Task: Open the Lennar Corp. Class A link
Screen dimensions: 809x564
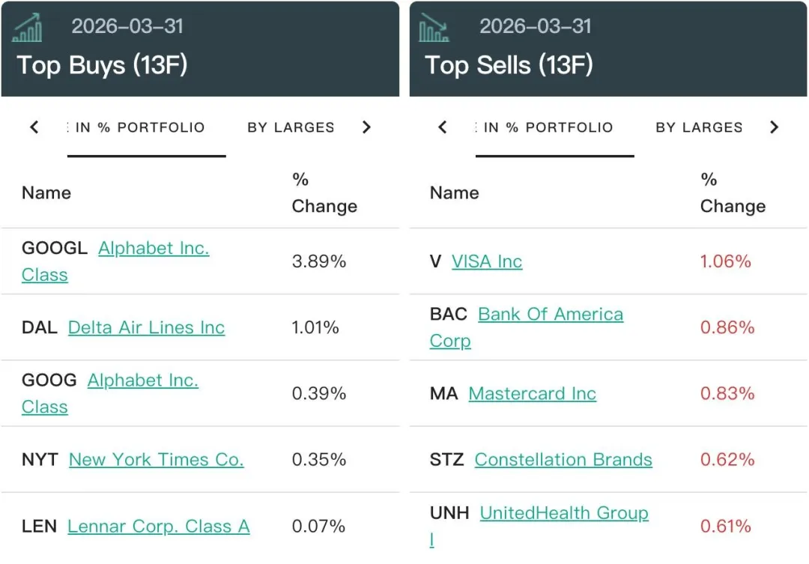Action: [x=159, y=527]
